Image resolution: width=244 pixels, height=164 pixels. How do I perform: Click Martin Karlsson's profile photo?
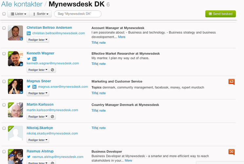(x=15, y=110)
